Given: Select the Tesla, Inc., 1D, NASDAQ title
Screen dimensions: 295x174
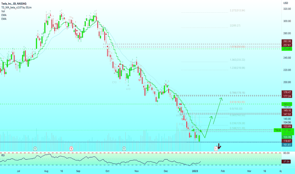Looking at the screenshot, I should pyautogui.click(x=14, y=3).
